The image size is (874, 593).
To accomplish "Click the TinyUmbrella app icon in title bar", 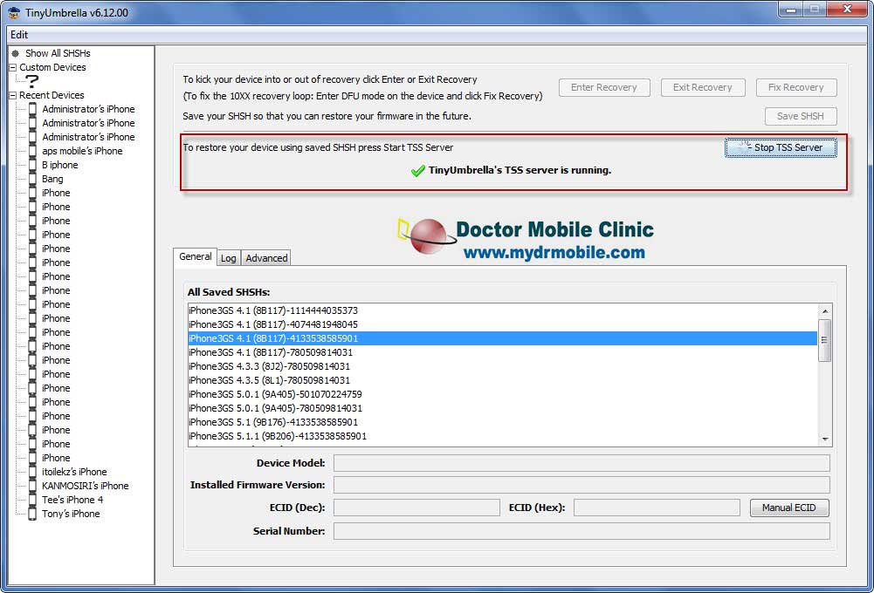I will pyautogui.click(x=14, y=12).
